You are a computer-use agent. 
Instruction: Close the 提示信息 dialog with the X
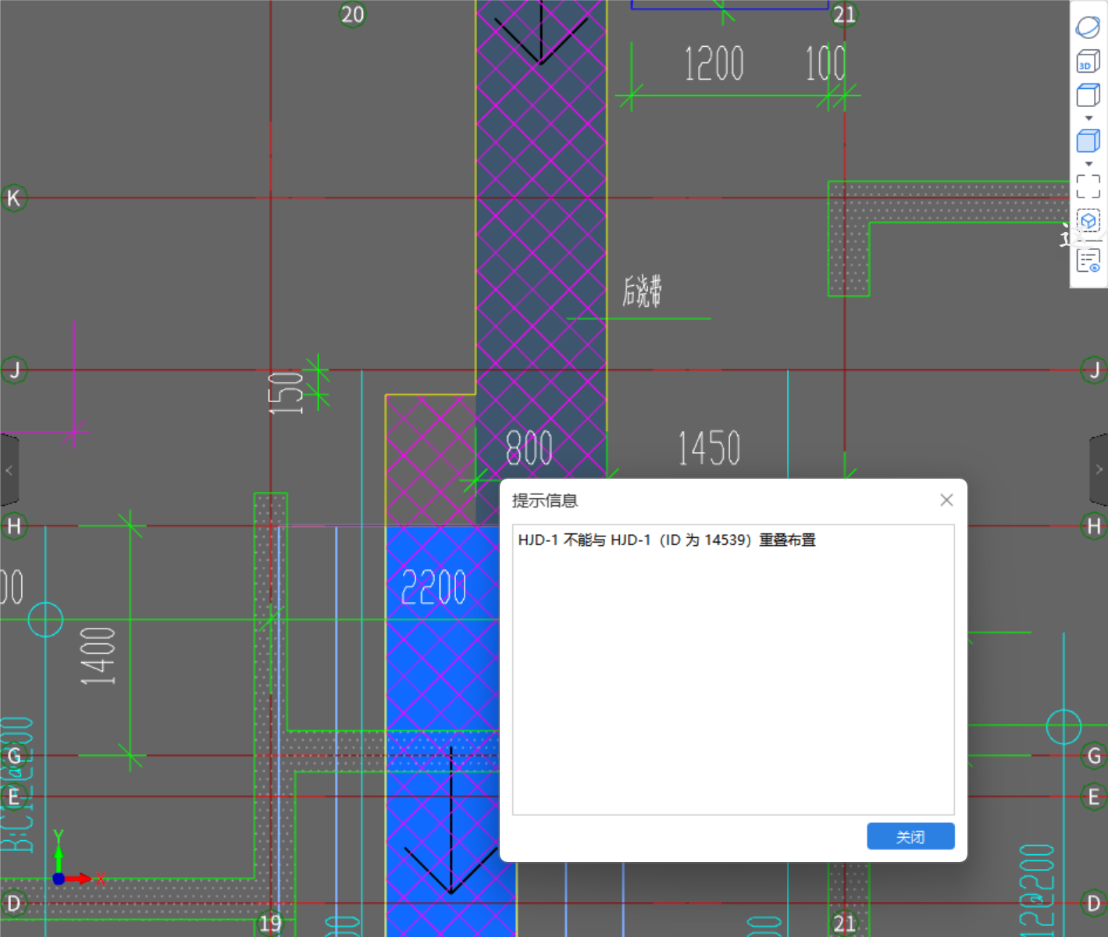[x=946, y=500]
